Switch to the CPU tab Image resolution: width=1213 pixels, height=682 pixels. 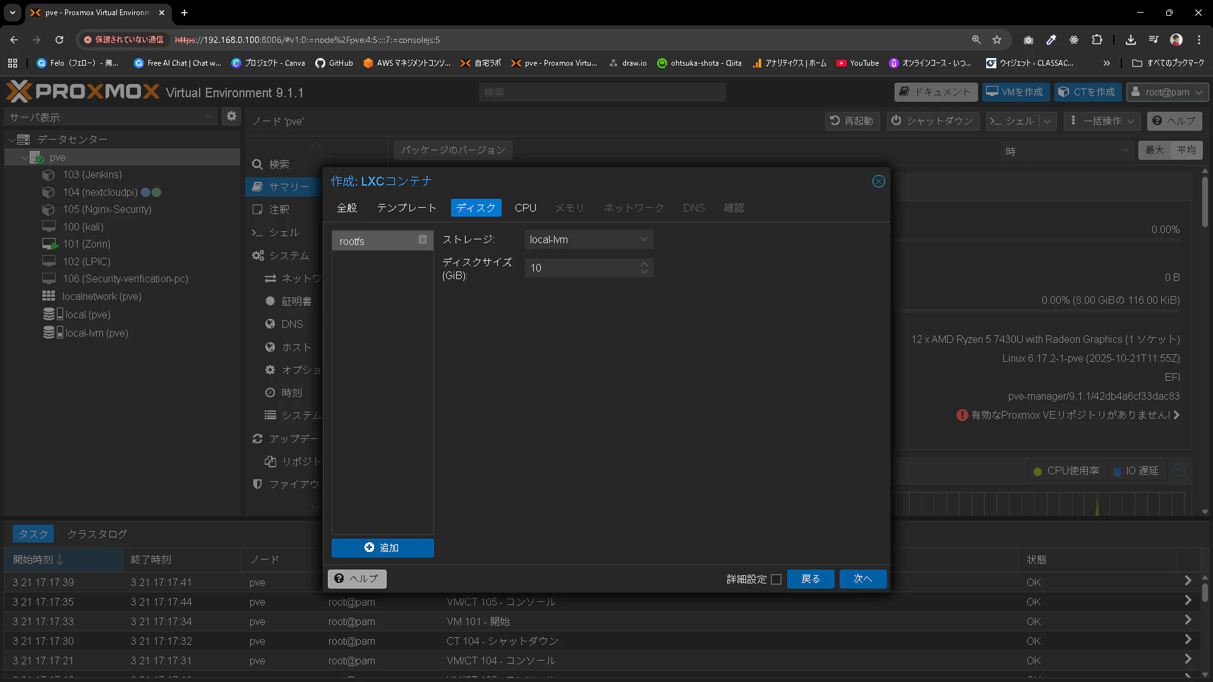click(x=525, y=208)
